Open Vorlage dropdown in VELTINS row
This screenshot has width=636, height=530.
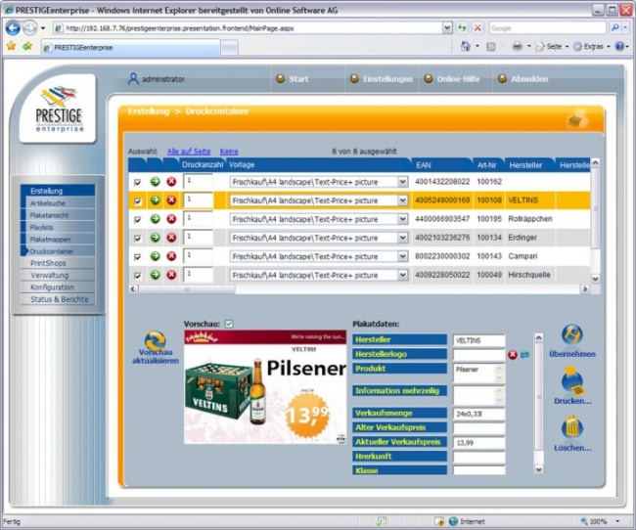(402, 200)
